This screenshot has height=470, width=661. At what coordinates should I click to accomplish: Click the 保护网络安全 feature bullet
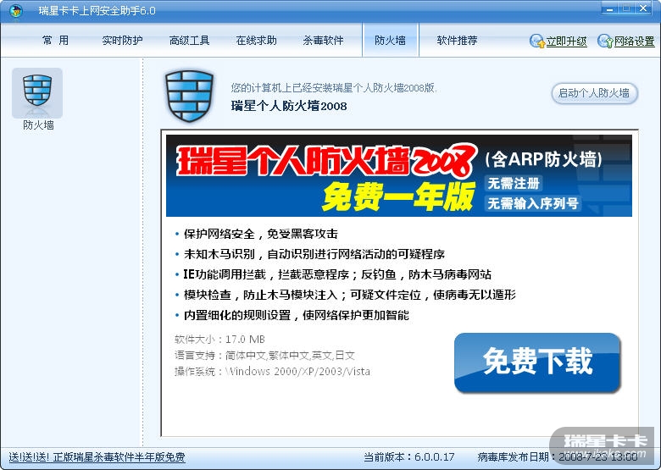(x=257, y=234)
